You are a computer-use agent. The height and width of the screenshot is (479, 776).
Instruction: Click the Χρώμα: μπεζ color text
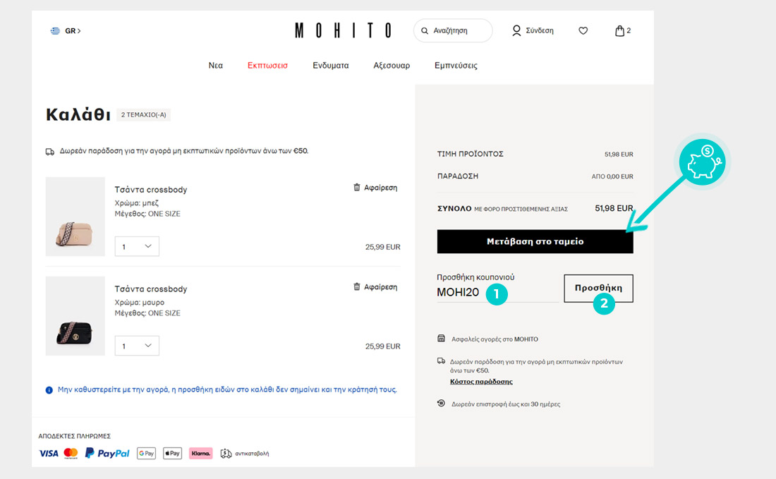(137, 203)
